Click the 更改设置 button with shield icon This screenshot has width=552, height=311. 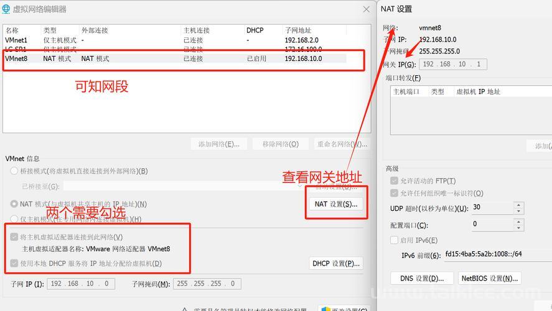pyautogui.click(x=344, y=308)
